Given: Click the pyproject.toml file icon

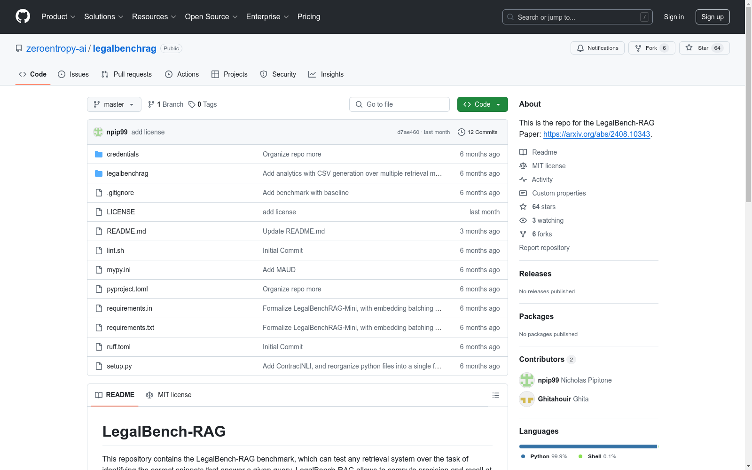Looking at the screenshot, I should pyautogui.click(x=99, y=289).
